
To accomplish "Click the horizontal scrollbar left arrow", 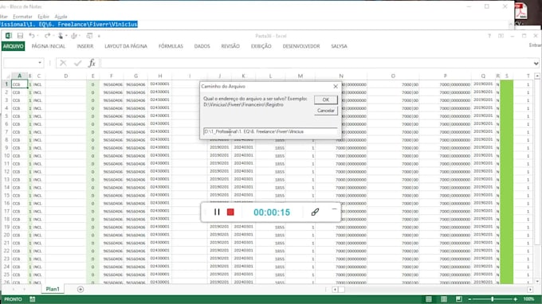I will [335, 290].
